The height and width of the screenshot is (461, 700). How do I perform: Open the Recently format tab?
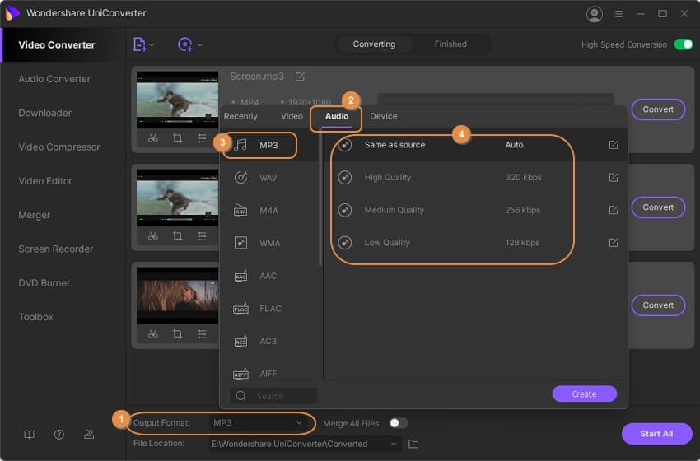[x=240, y=116]
